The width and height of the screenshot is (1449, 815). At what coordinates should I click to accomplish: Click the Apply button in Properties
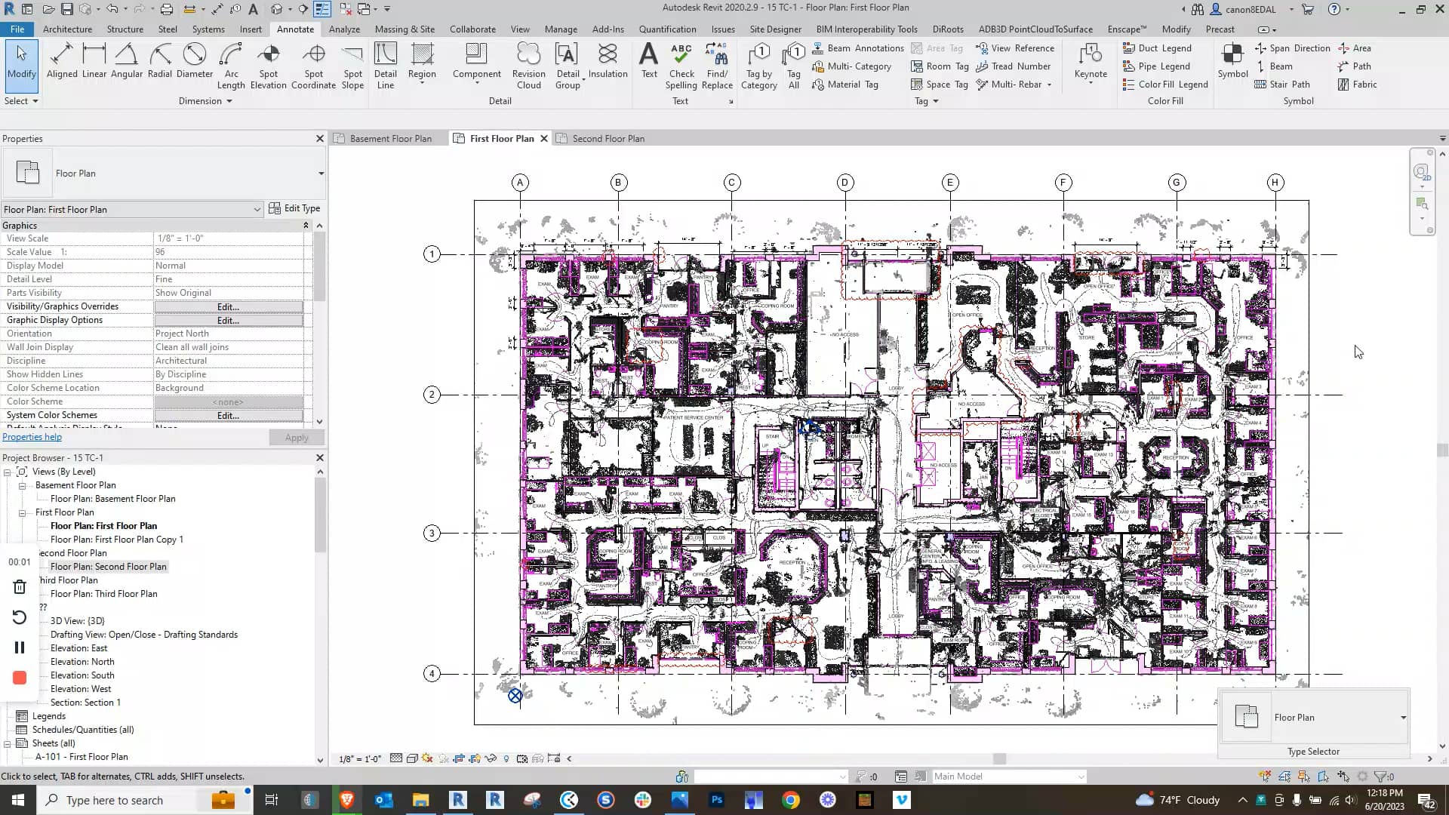297,437
